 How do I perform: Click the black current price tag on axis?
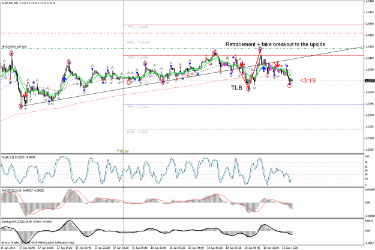click(369, 81)
